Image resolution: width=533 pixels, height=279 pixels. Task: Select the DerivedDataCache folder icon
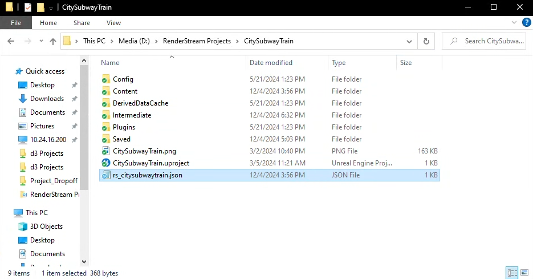(105, 103)
